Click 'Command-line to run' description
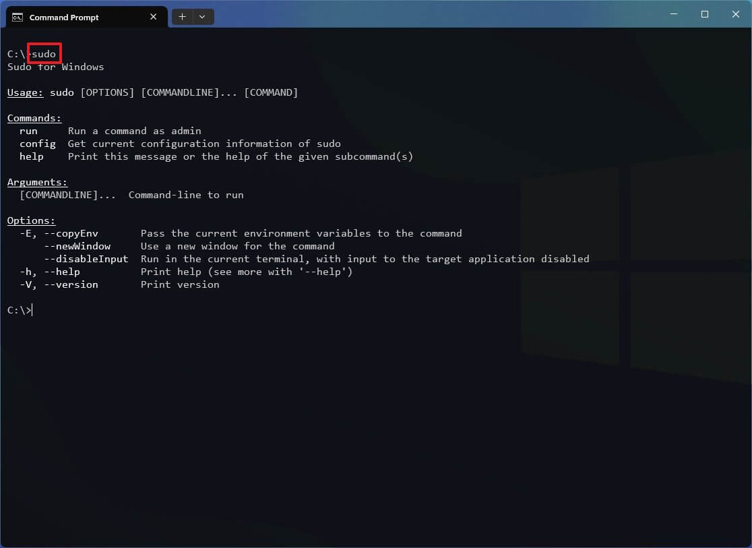The image size is (752, 548). (186, 195)
